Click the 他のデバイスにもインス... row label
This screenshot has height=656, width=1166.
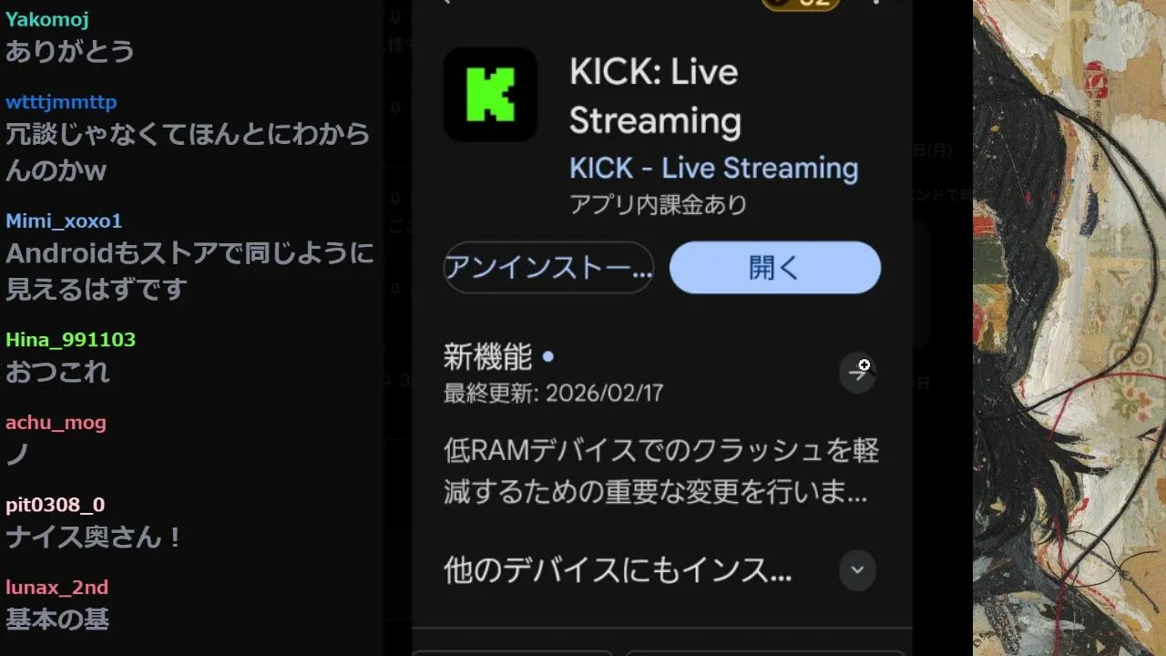click(618, 571)
